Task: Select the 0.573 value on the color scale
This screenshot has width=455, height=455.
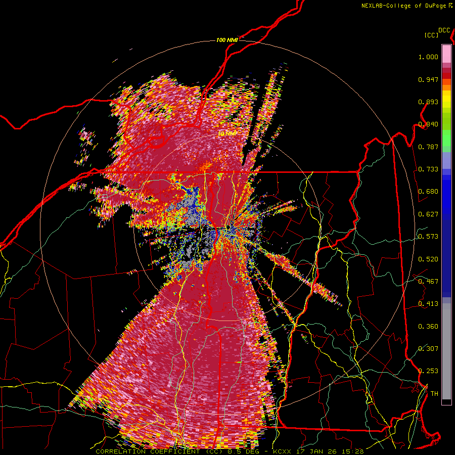Action: [x=428, y=237]
